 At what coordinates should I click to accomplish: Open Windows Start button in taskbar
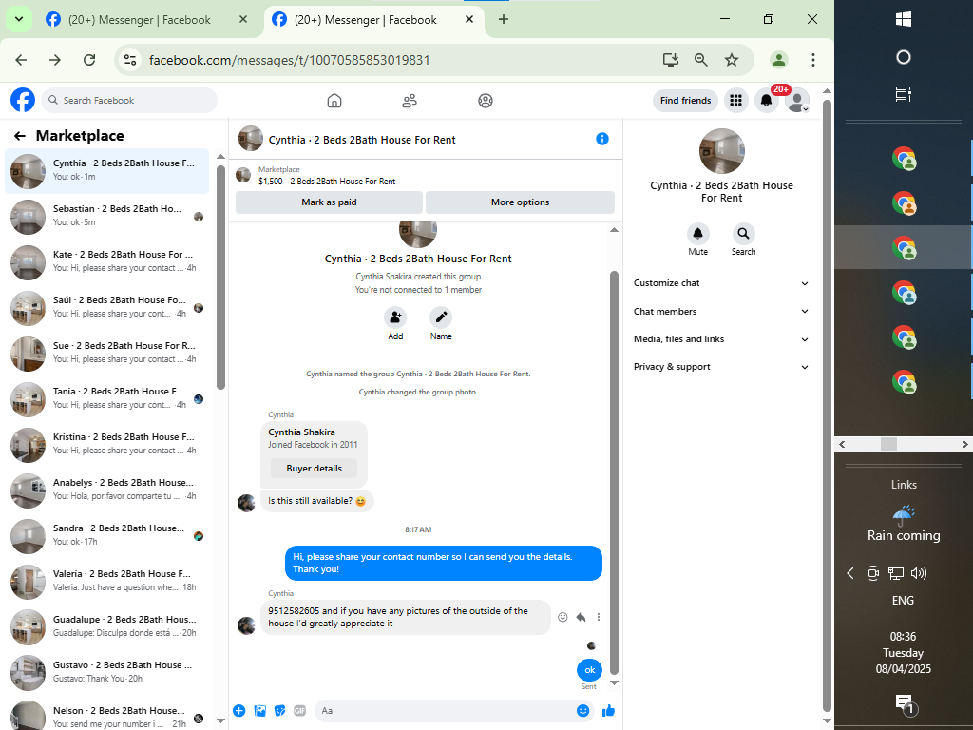pos(904,19)
